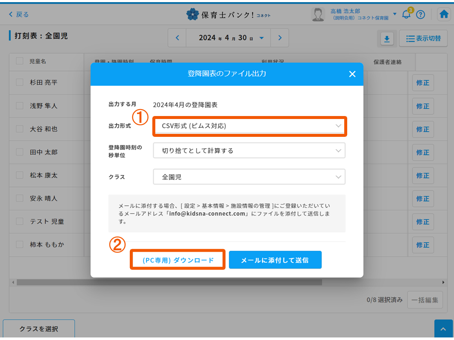
Task: Select the checkbox next to 田中 太郎
Action: tap(20, 152)
